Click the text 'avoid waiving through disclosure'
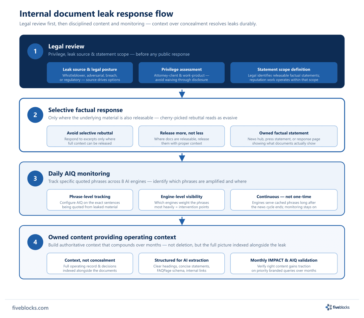Viewport: 364px width, 318px height. pyautogui.click(x=181, y=80)
